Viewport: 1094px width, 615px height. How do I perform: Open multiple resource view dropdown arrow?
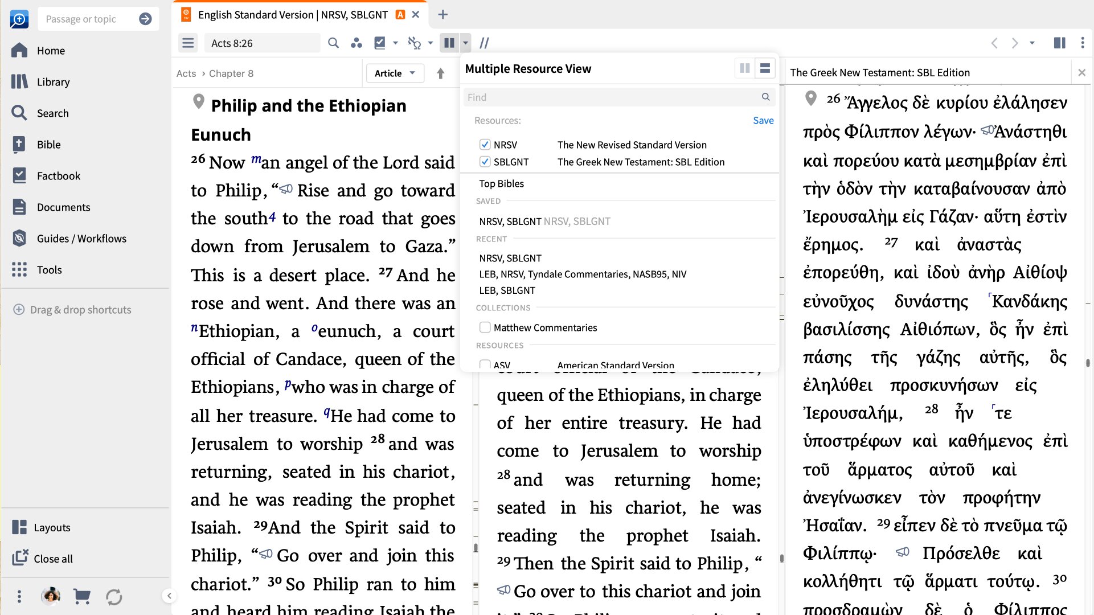465,43
